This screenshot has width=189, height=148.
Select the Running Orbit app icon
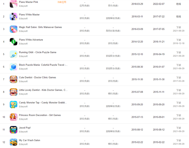[14, 54]
